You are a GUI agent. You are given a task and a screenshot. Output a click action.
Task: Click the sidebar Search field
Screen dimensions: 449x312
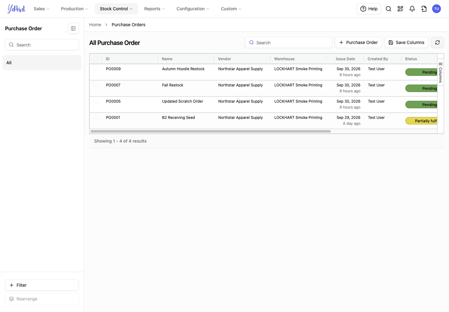42,45
